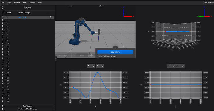Collapse left panel with side arrow
Screen dimensions: 214x111
[56, 58]
